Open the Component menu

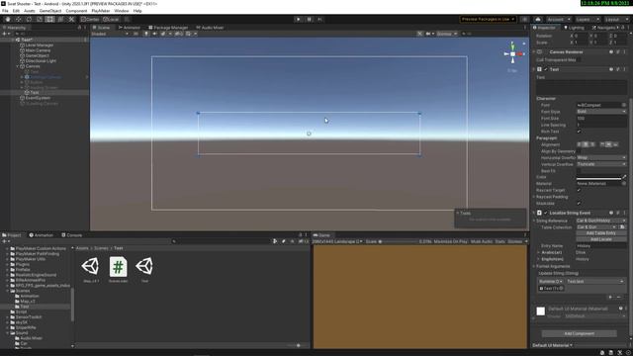[76, 11]
